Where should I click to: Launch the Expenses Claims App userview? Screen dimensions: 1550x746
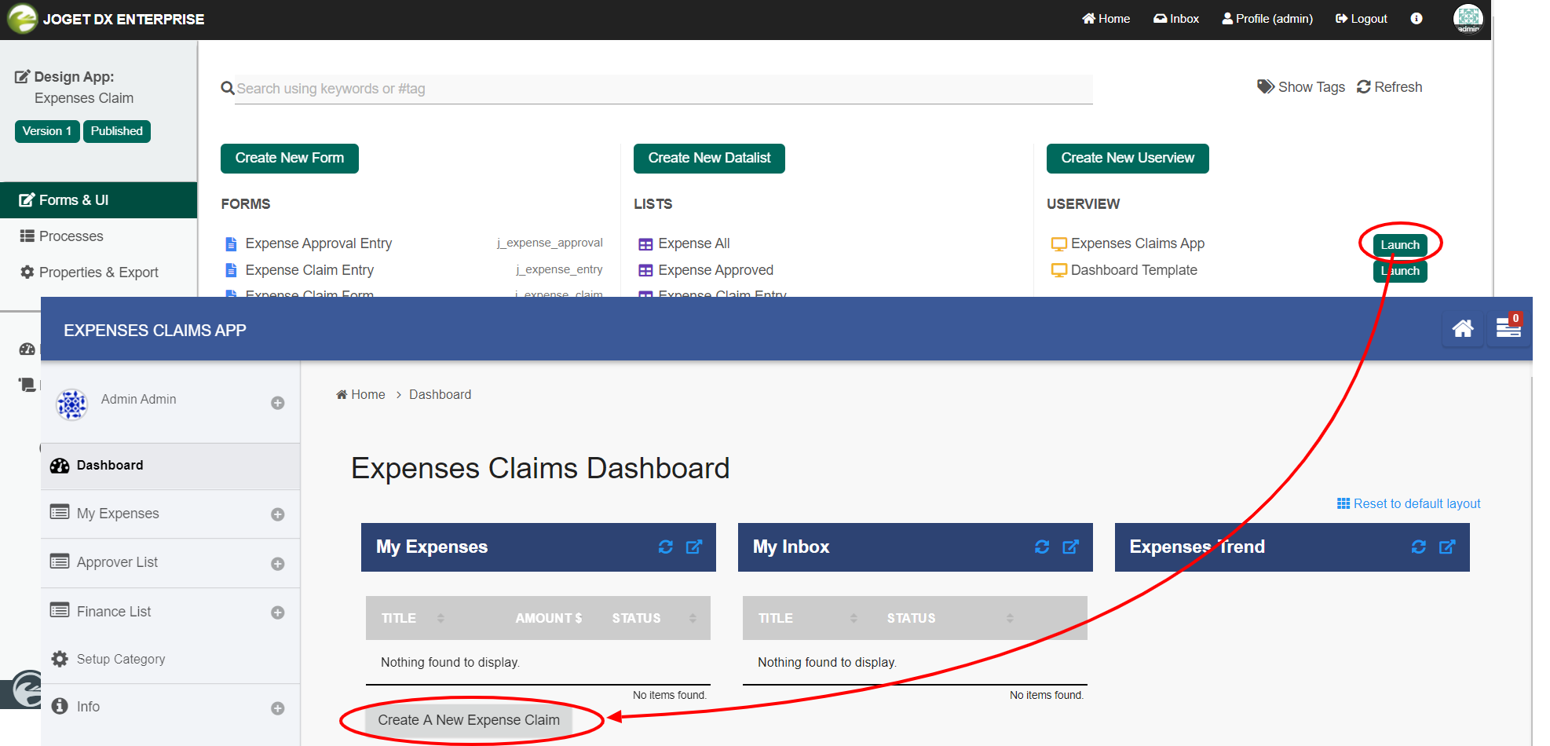(x=1399, y=245)
